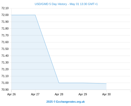Click the line peak at Apr 27

(35, 15)
